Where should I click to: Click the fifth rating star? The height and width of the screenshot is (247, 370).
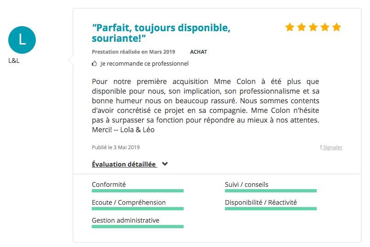pos(336,27)
